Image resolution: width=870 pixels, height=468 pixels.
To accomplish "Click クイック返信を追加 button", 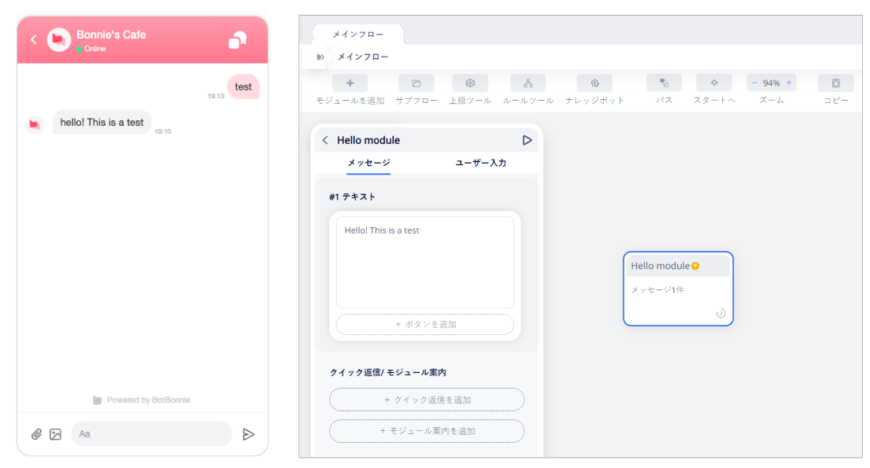I will point(427,400).
